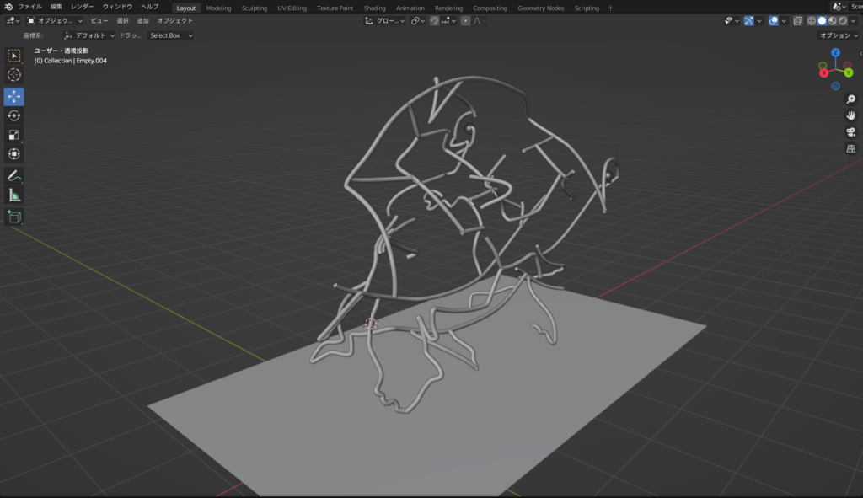Switch to solid viewport shading
863x498 pixels.
pos(822,21)
